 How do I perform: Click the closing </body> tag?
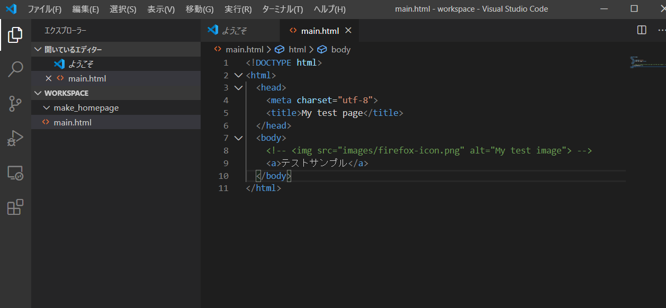[x=274, y=176]
